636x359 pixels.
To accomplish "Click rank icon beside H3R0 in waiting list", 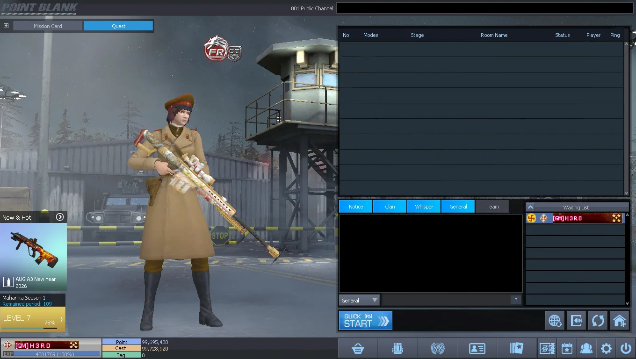I will [543, 218].
